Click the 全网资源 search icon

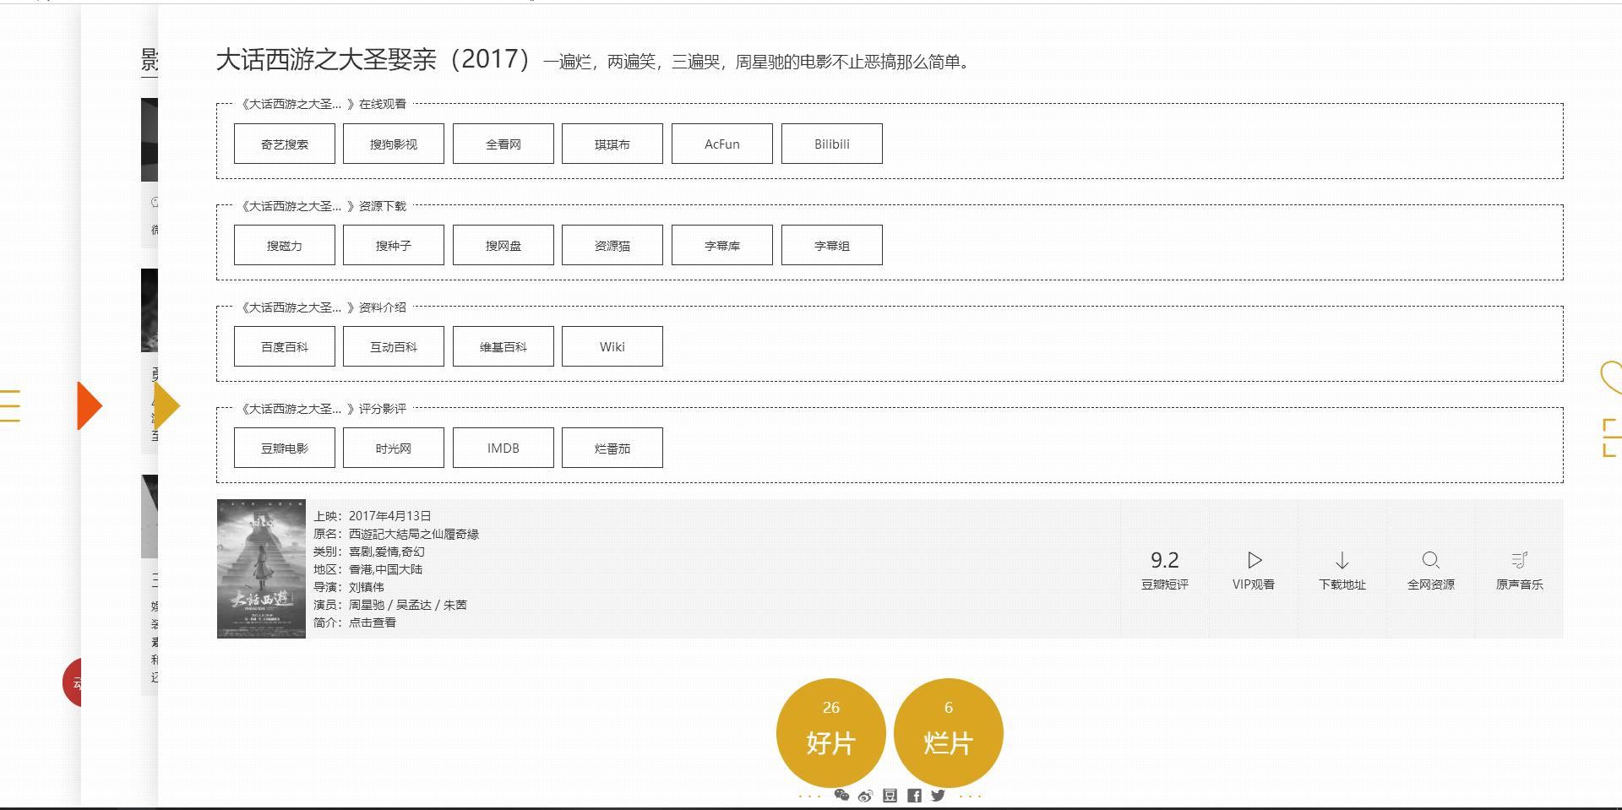tap(1431, 560)
